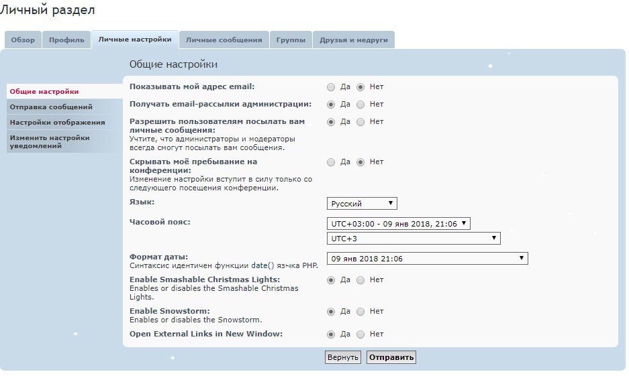Viewport: 629px width, 376px height.
Task: Open the Друзья и недруги tab
Action: tap(353, 40)
